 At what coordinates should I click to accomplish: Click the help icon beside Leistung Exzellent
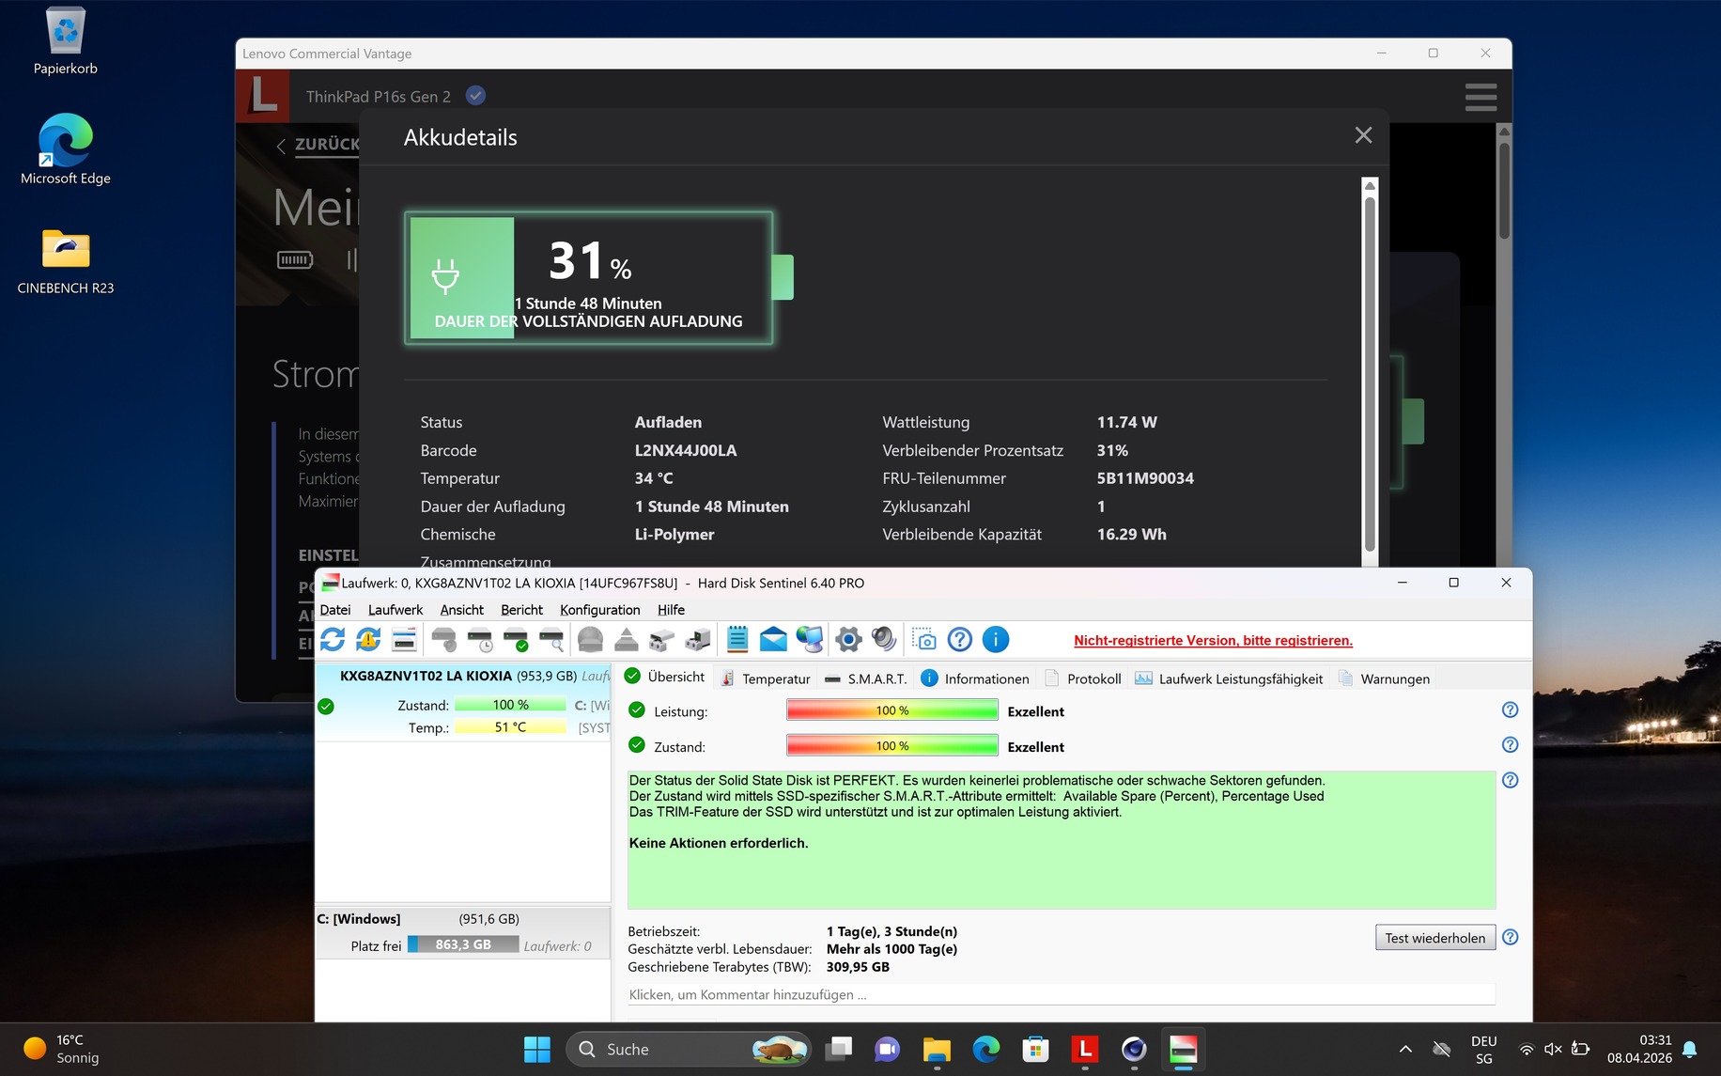1511,710
